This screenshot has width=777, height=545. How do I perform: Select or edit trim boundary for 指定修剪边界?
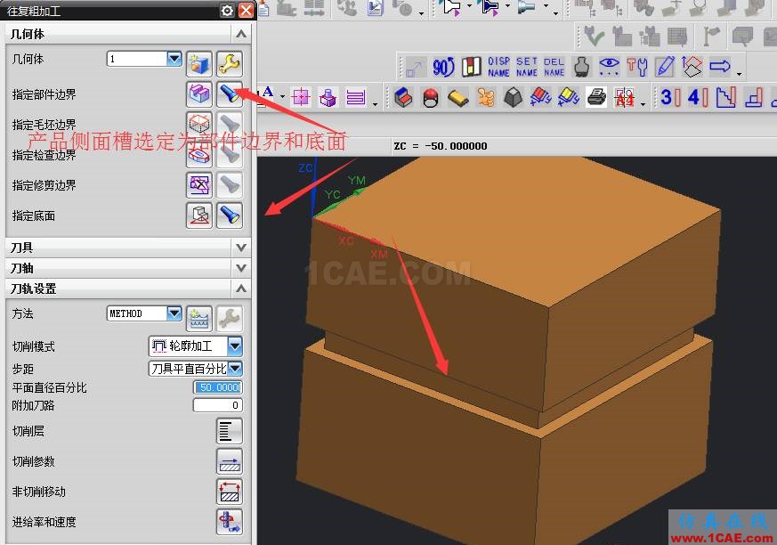tap(199, 185)
